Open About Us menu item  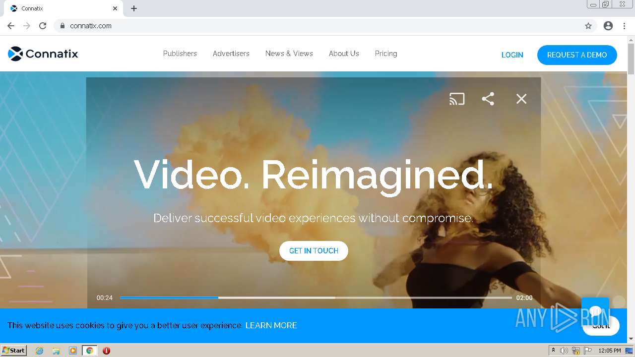click(x=344, y=54)
